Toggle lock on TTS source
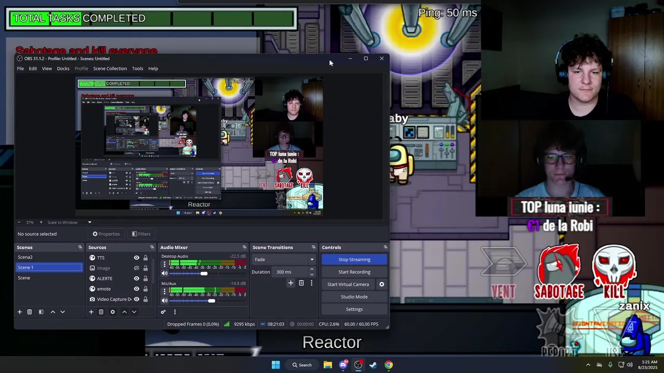Image resolution: width=664 pixels, height=373 pixels. click(x=145, y=257)
